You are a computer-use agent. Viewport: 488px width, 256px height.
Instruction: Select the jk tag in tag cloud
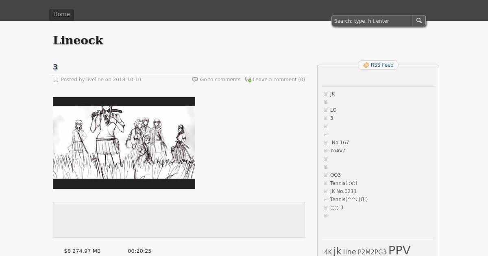point(338,251)
